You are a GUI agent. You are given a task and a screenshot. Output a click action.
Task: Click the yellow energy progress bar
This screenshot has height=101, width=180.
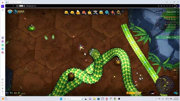(136, 93)
